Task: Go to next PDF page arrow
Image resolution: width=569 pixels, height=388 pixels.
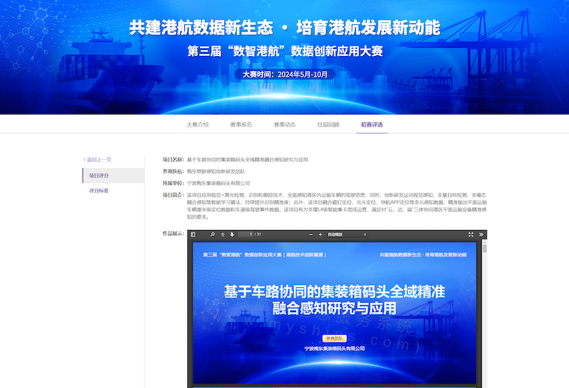Action: (233, 235)
